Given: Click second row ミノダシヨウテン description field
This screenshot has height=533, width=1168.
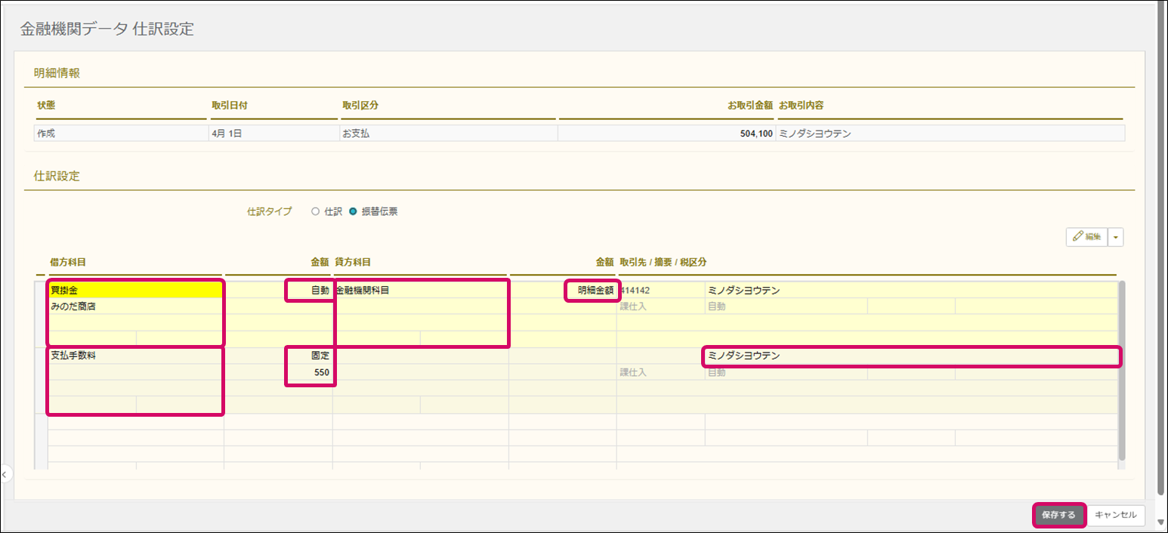Looking at the screenshot, I should coord(910,356).
